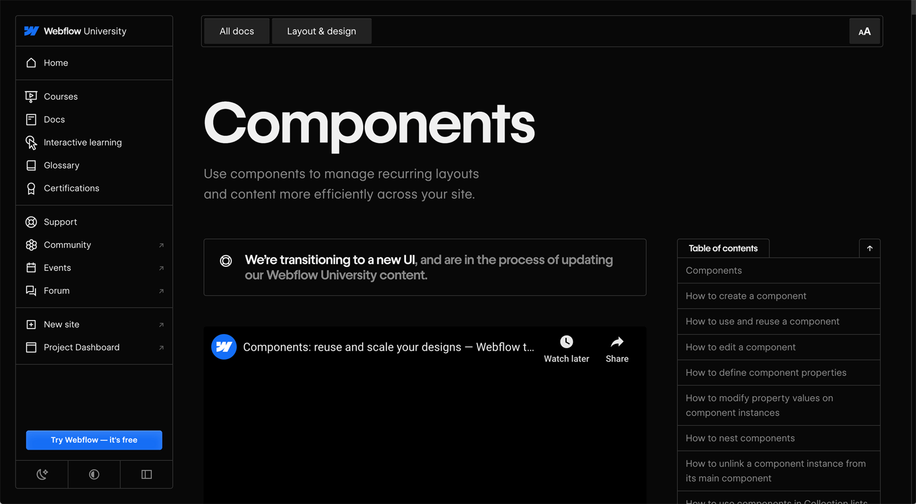Click the Support lifebuoy icon
This screenshot has width=916, height=504.
(31, 222)
